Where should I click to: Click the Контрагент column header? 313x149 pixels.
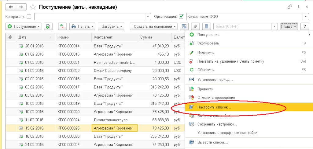tap(115, 37)
